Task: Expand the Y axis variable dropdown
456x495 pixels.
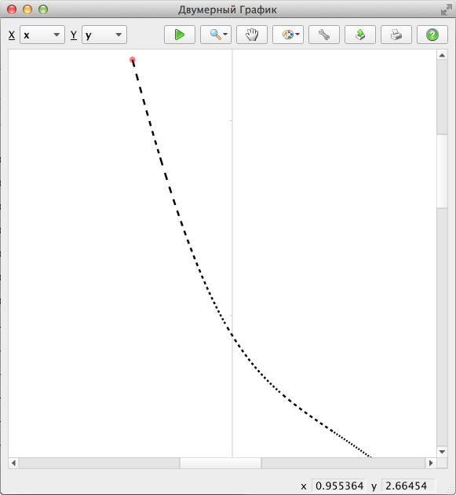Action: [x=104, y=35]
